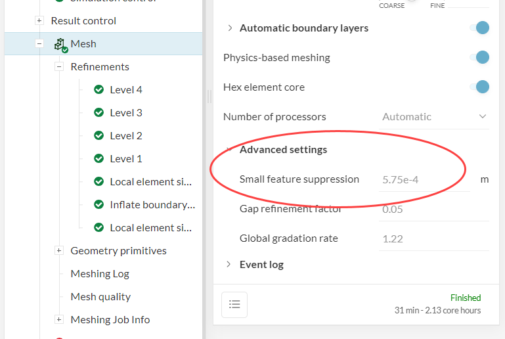
Task: Click the green check beside Level 4
Action: [x=99, y=90]
